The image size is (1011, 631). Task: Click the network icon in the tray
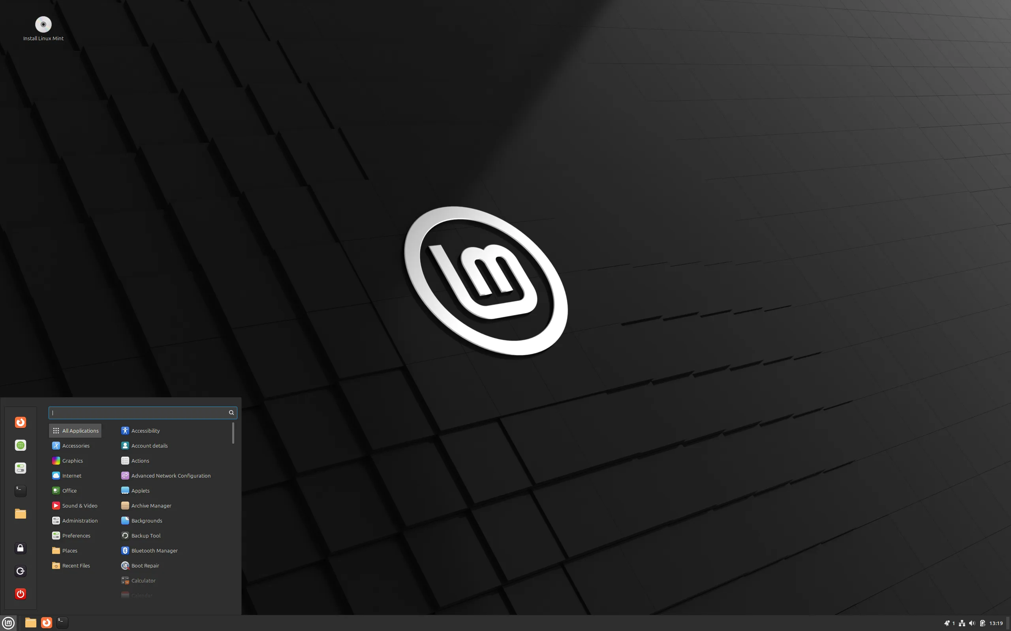click(962, 623)
